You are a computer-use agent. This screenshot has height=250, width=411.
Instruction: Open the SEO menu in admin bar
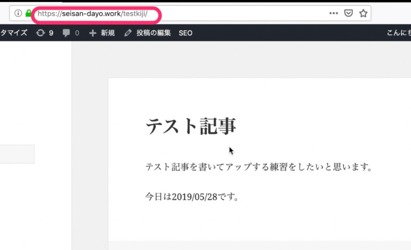185,33
